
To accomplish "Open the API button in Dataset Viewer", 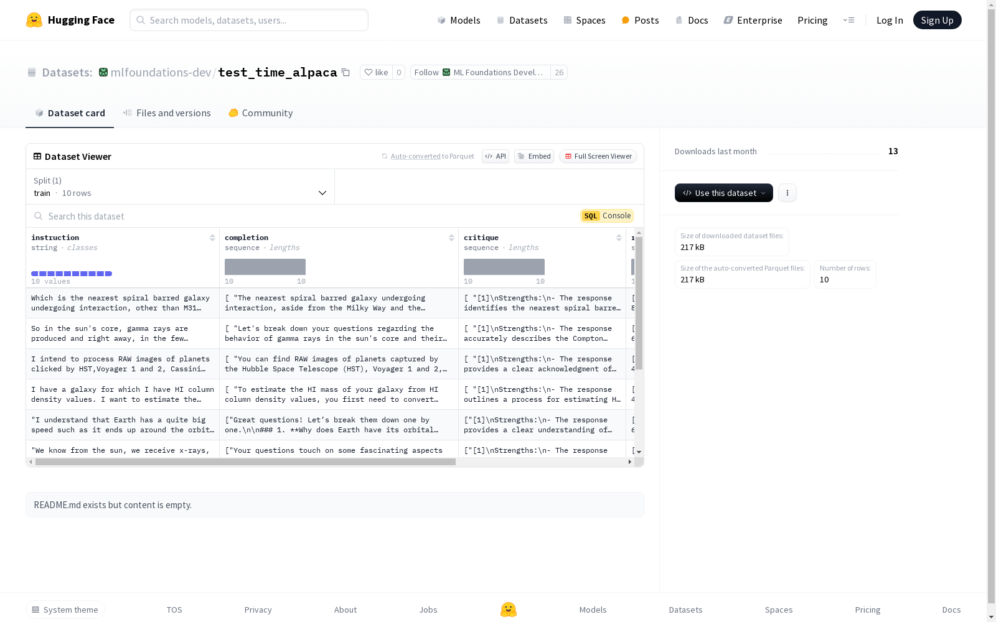I will pyautogui.click(x=496, y=156).
